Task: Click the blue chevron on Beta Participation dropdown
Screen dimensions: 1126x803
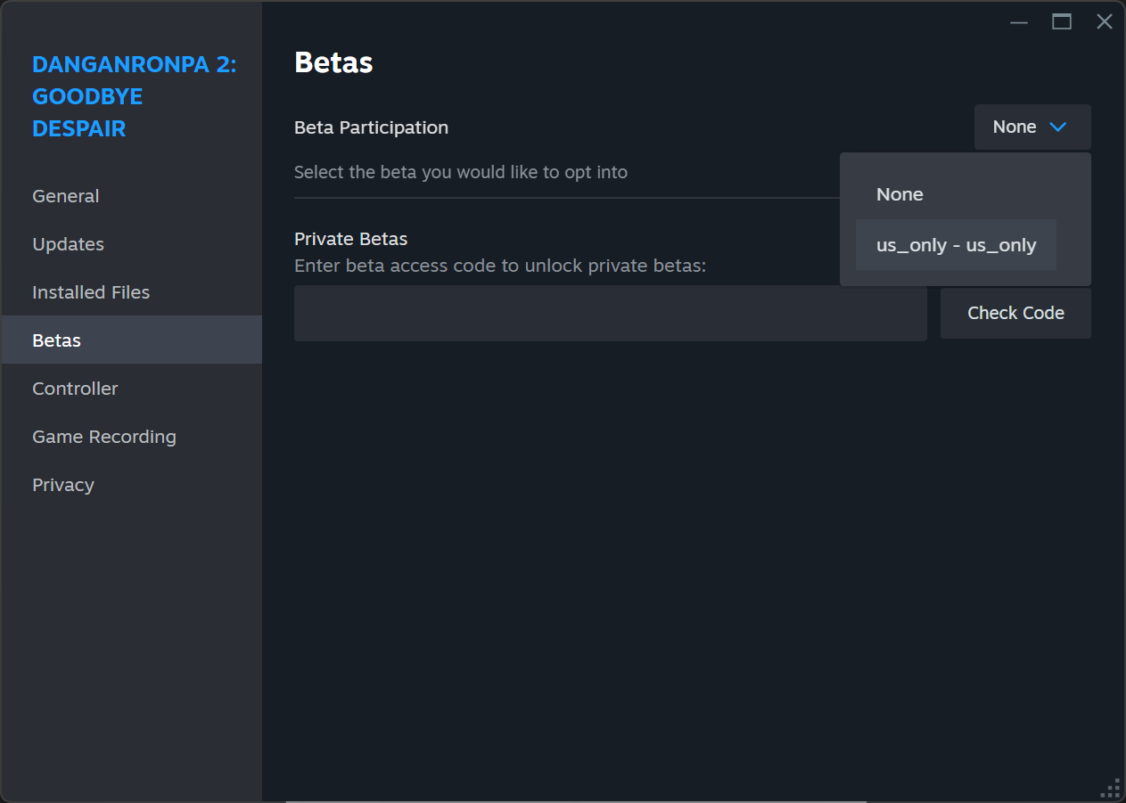Action: [x=1058, y=127]
